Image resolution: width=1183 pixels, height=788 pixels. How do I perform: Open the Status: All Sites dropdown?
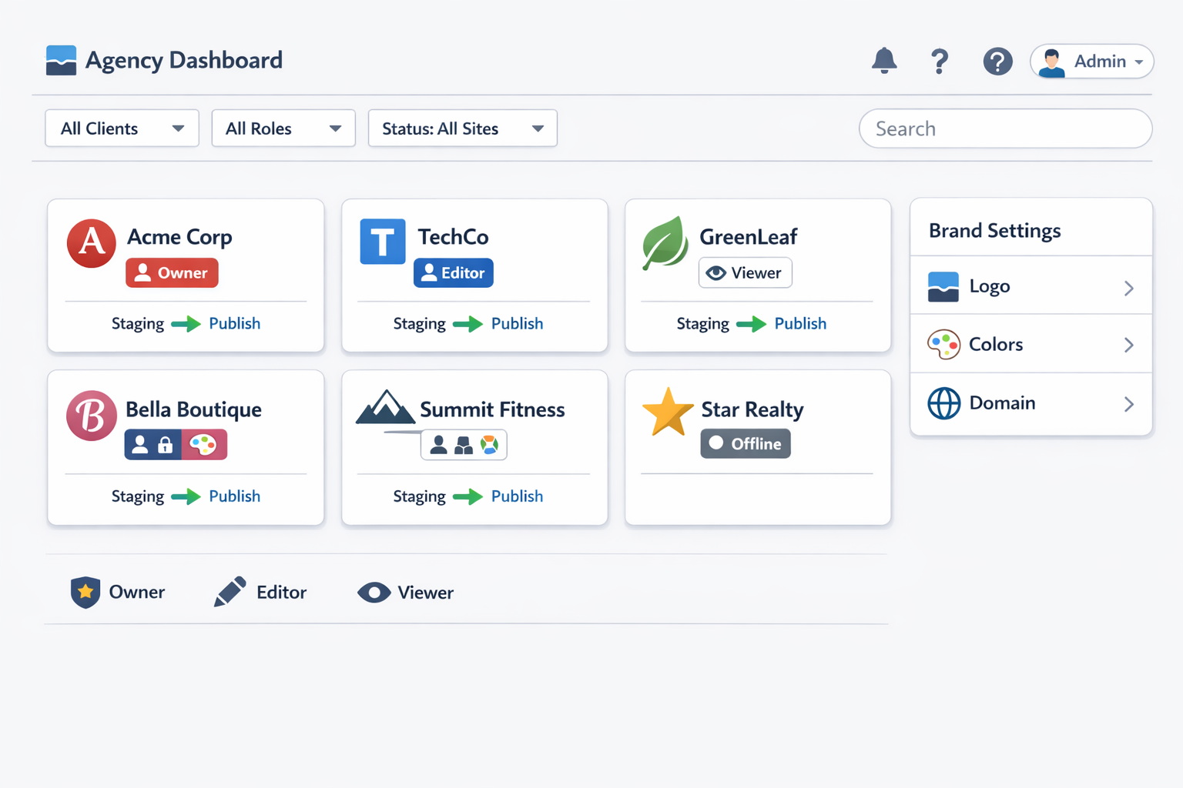point(461,128)
